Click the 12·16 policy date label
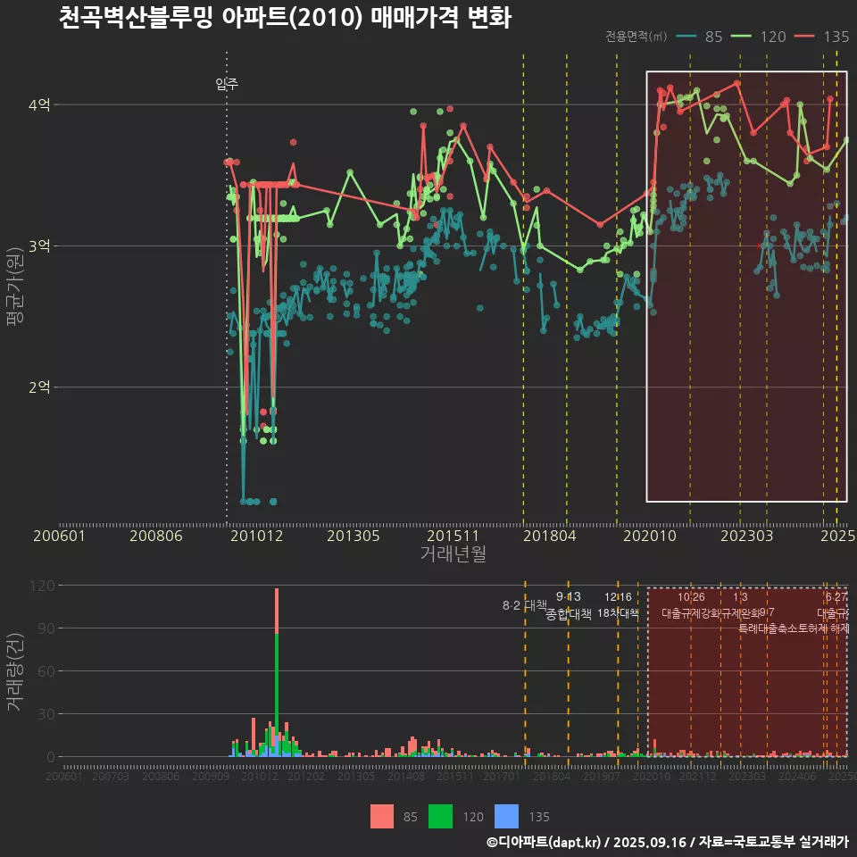The height and width of the screenshot is (857, 857). click(x=618, y=597)
